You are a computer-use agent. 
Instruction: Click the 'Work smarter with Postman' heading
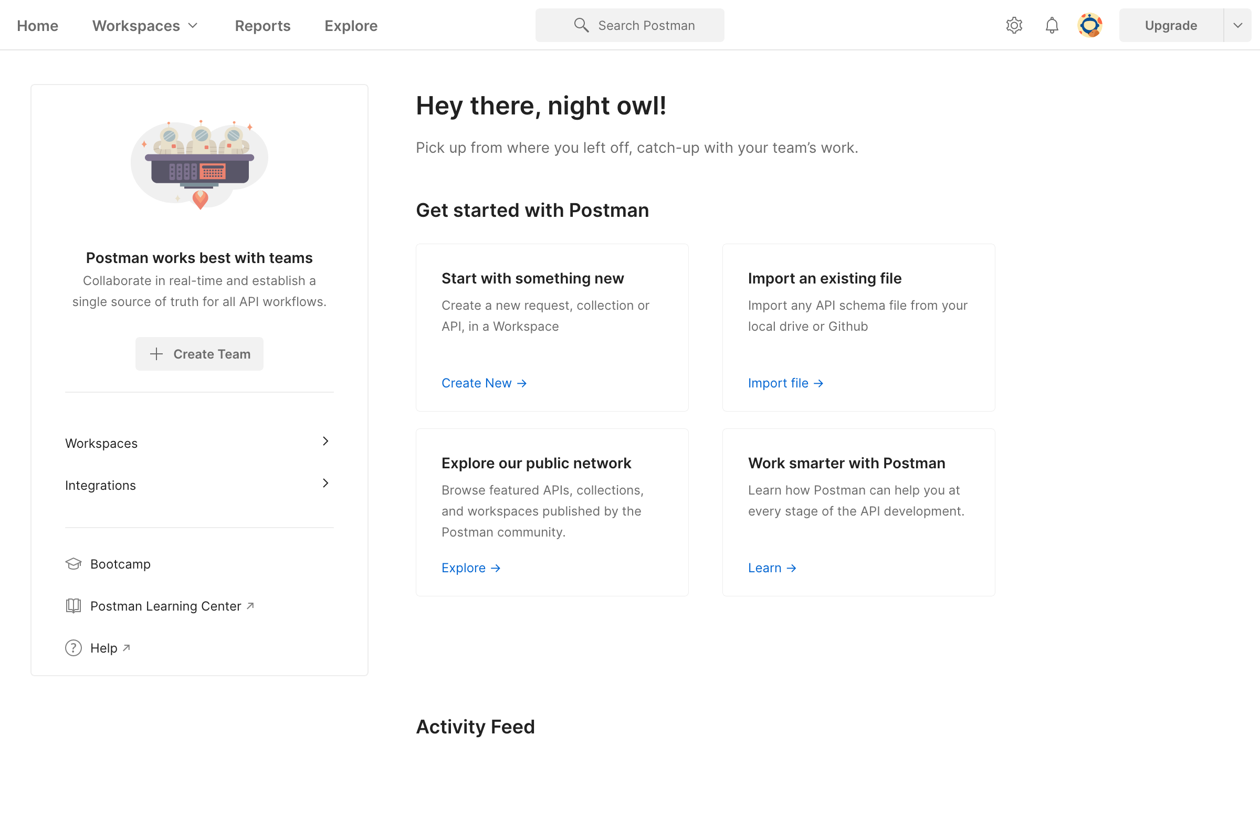pos(847,464)
